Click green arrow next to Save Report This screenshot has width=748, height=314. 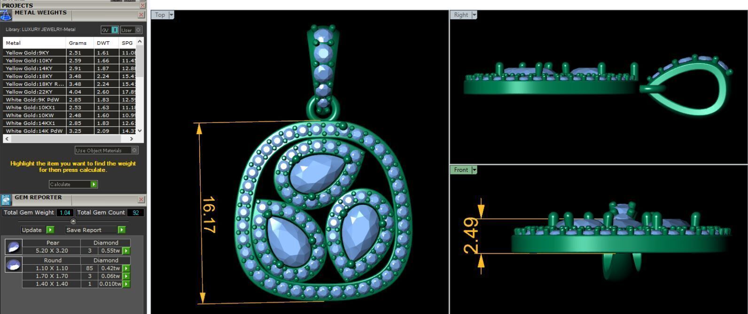122,230
